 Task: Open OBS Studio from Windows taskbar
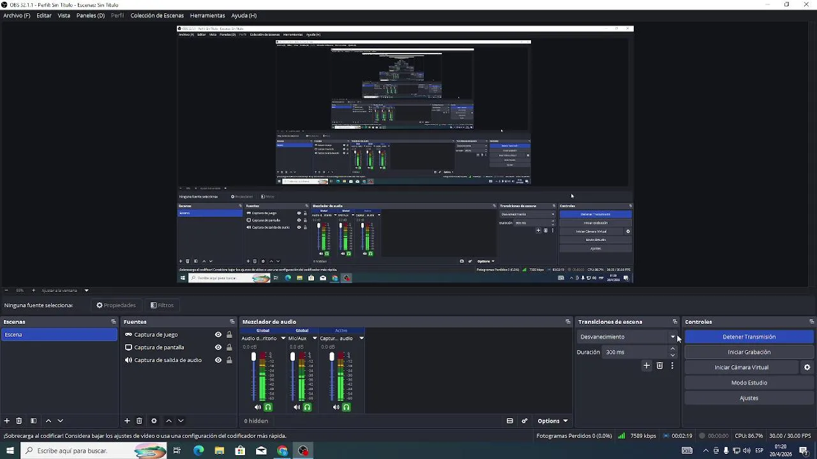[303, 451]
